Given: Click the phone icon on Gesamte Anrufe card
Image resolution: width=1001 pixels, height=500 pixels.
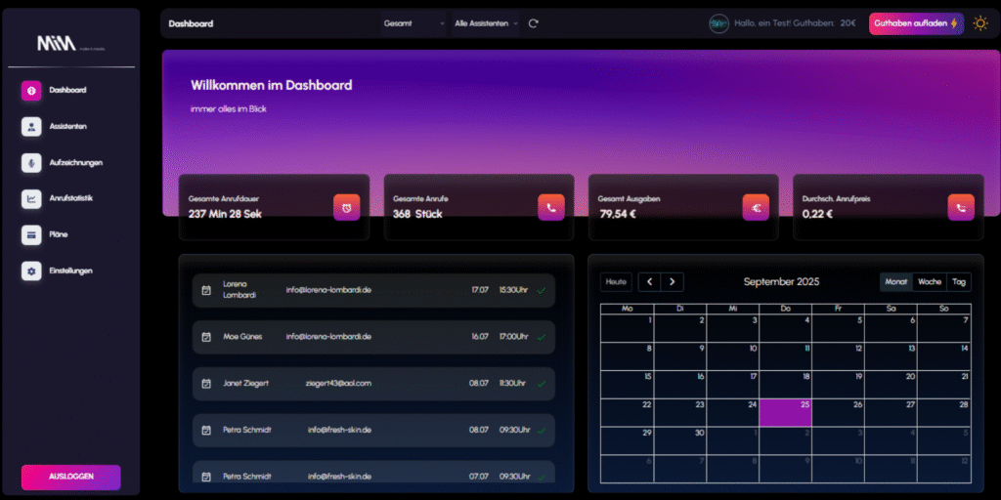Looking at the screenshot, I should click(551, 207).
